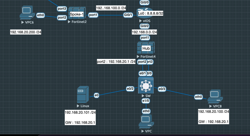Click the eth0 interface label of VPC6

[x=41, y=15]
